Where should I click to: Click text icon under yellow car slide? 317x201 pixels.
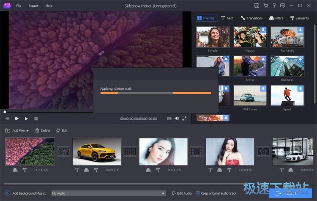click(x=77, y=170)
